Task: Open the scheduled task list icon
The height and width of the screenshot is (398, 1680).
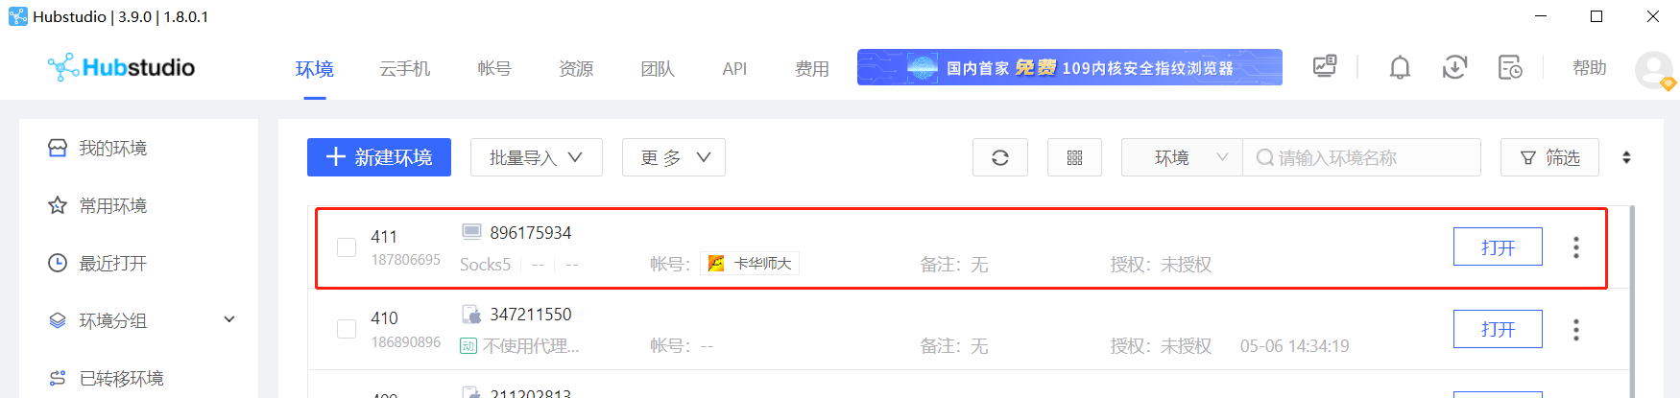Action: [x=1510, y=67]
